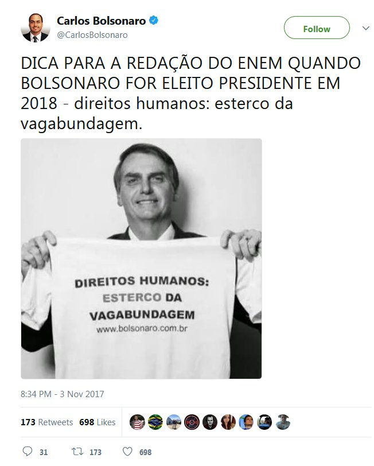Click the blue verified badge

point(154,21)
